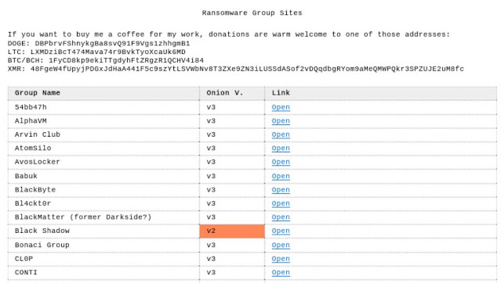Select the AtomSilo name cell
The height and width of the screenshot is (283, 501).
click(x=103, y=149)
